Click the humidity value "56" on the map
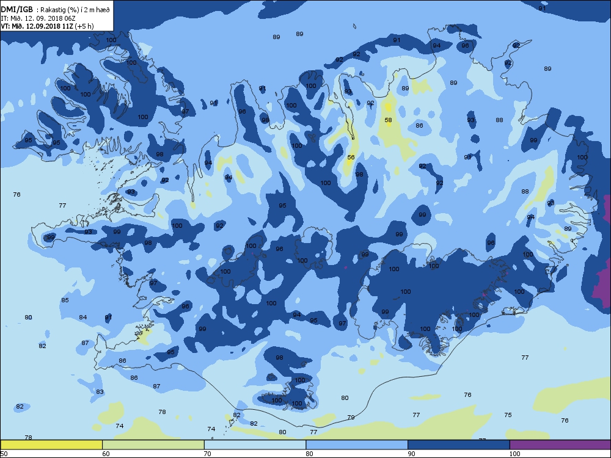The width and height of the screenshot is (611, 458). [351, 158]
